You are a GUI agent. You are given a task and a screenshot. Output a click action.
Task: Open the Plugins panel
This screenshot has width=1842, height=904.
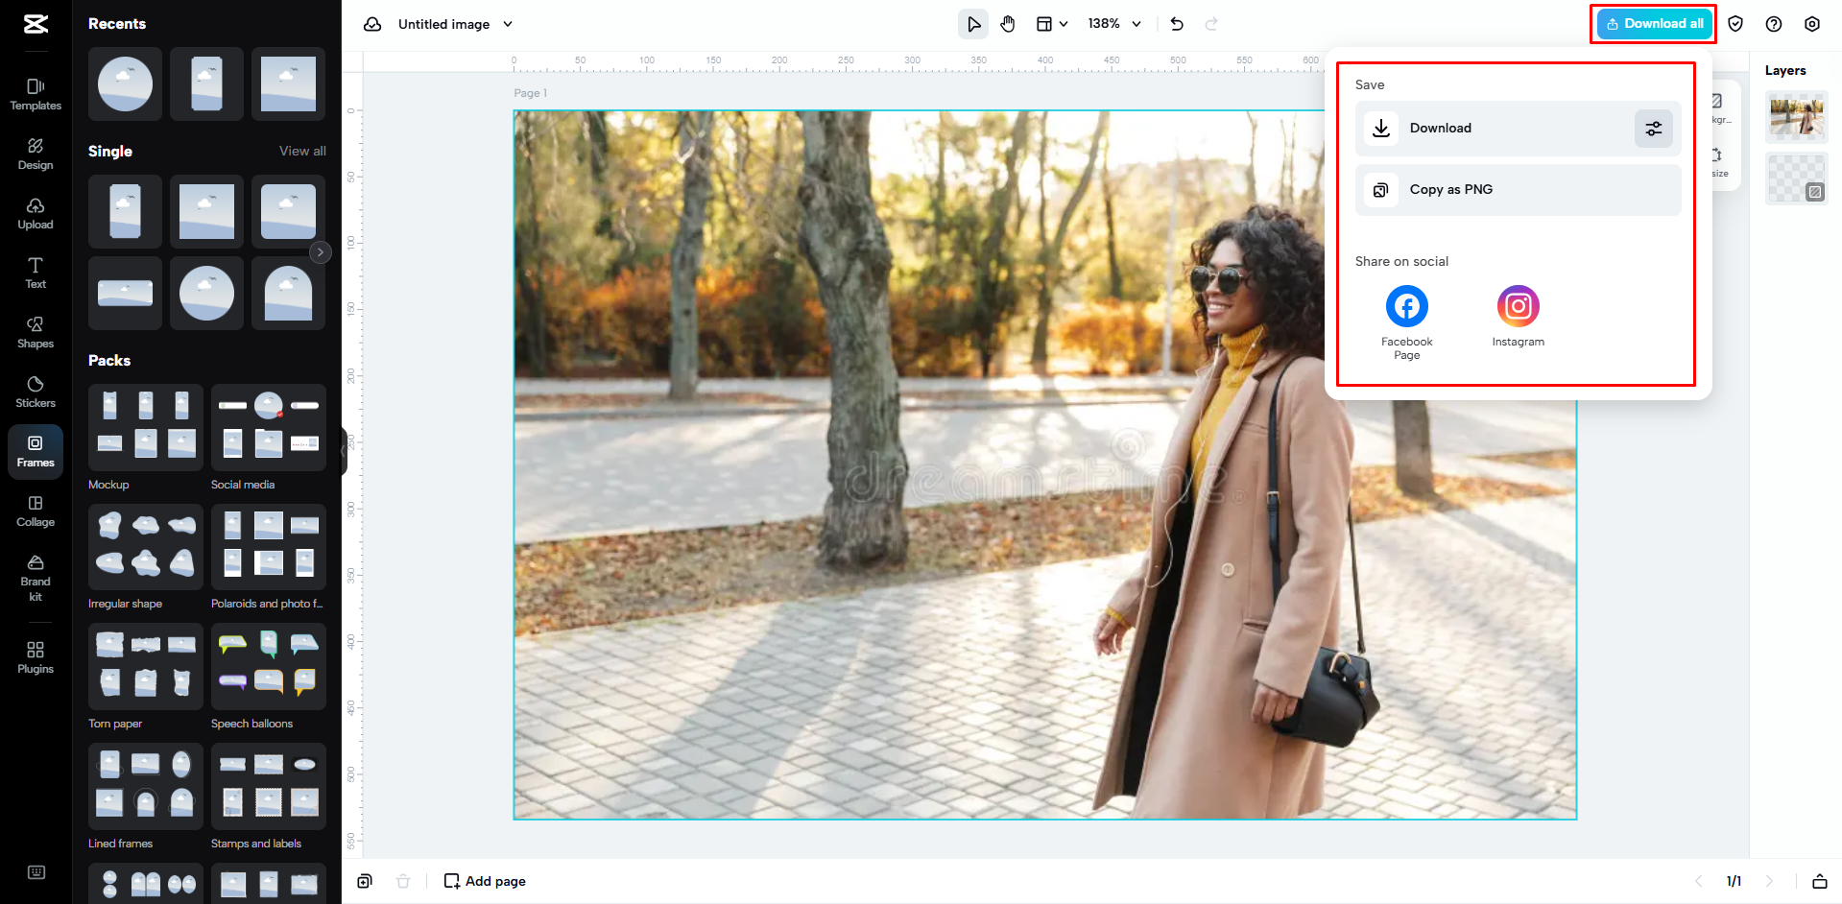tap(36, 657)
